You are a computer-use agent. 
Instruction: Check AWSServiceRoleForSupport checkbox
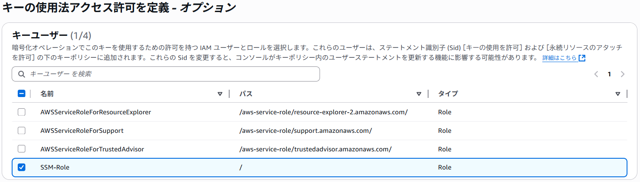coord(21,131)
